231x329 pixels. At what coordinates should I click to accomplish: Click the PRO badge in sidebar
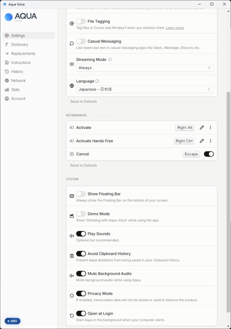click(x=13, y=321)
